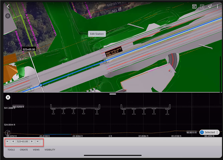Image resolution: width=223 pixels, height=160 pixels.
Task: Tap the location navigation arrow icon
Action: pyautogui.click(x=210, y=6)
